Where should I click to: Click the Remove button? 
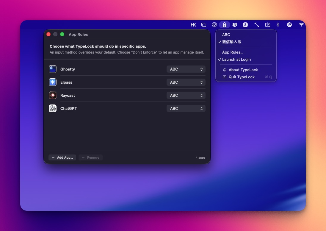(90, 157)
